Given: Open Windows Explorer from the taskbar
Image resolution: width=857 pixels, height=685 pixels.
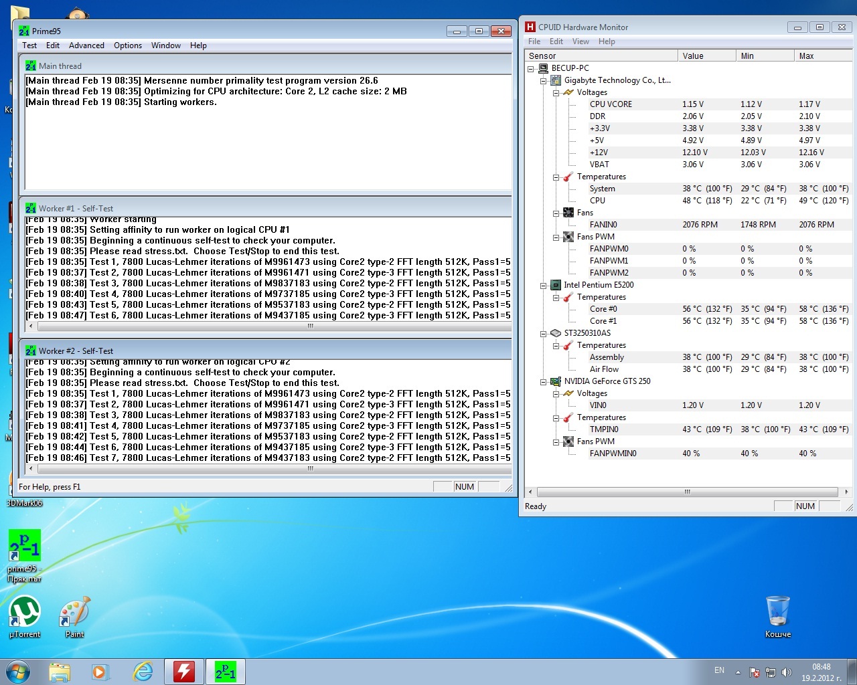Looking at the screenshot, I should tap(60, 672).
